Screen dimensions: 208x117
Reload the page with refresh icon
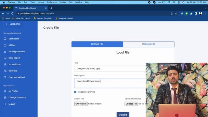click(x=12, y=14)
